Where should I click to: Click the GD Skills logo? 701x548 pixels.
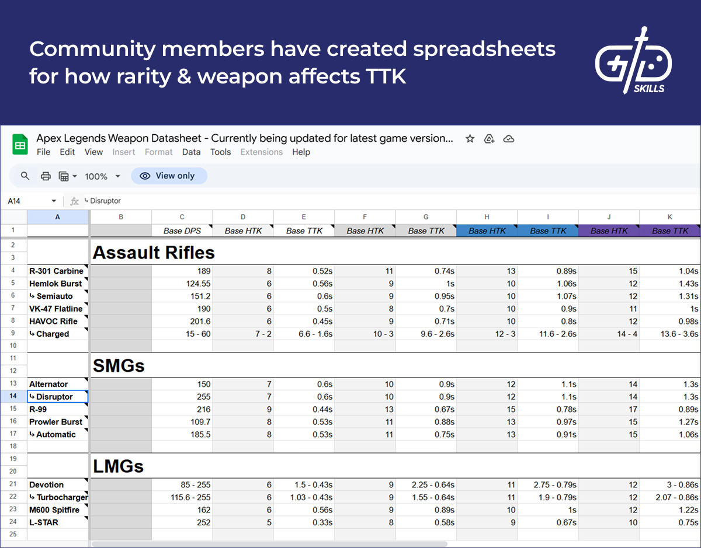pyautogui.click(x=633, y=61)
